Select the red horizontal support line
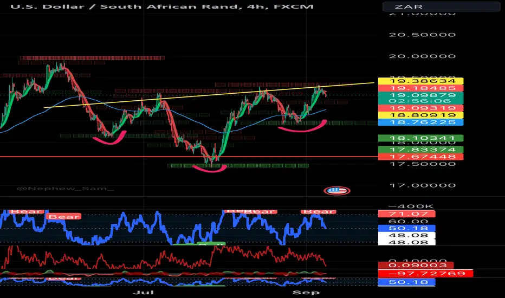This screenshot has height=298, width=505. (189, 157)
